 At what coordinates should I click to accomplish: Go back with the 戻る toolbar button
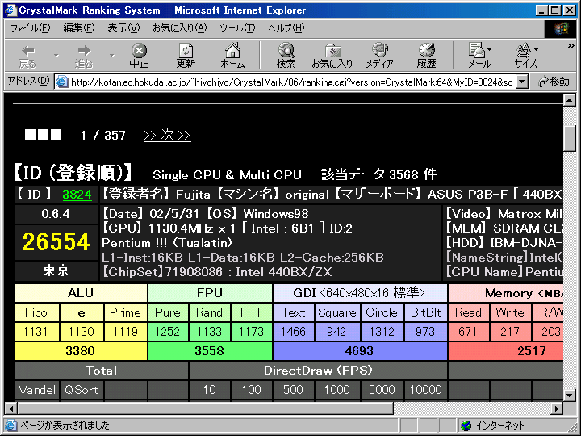28,57
